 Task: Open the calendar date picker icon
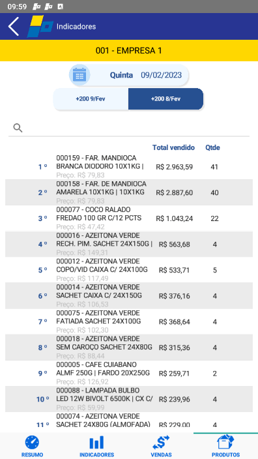click(x=79, y=75)
